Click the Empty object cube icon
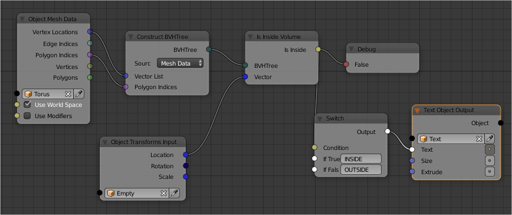This screenshot has width=512, height=215. (111, 193)
